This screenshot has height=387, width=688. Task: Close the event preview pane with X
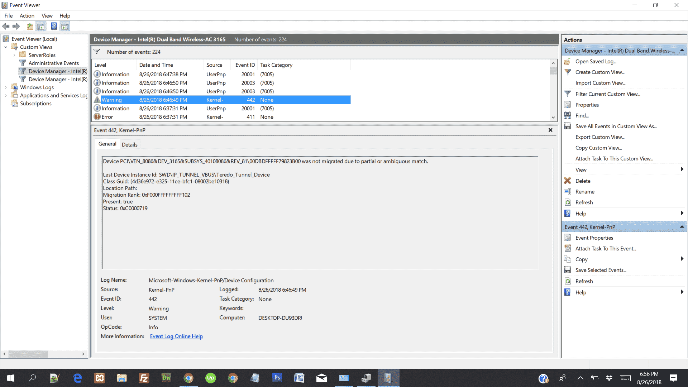point(550,130)
